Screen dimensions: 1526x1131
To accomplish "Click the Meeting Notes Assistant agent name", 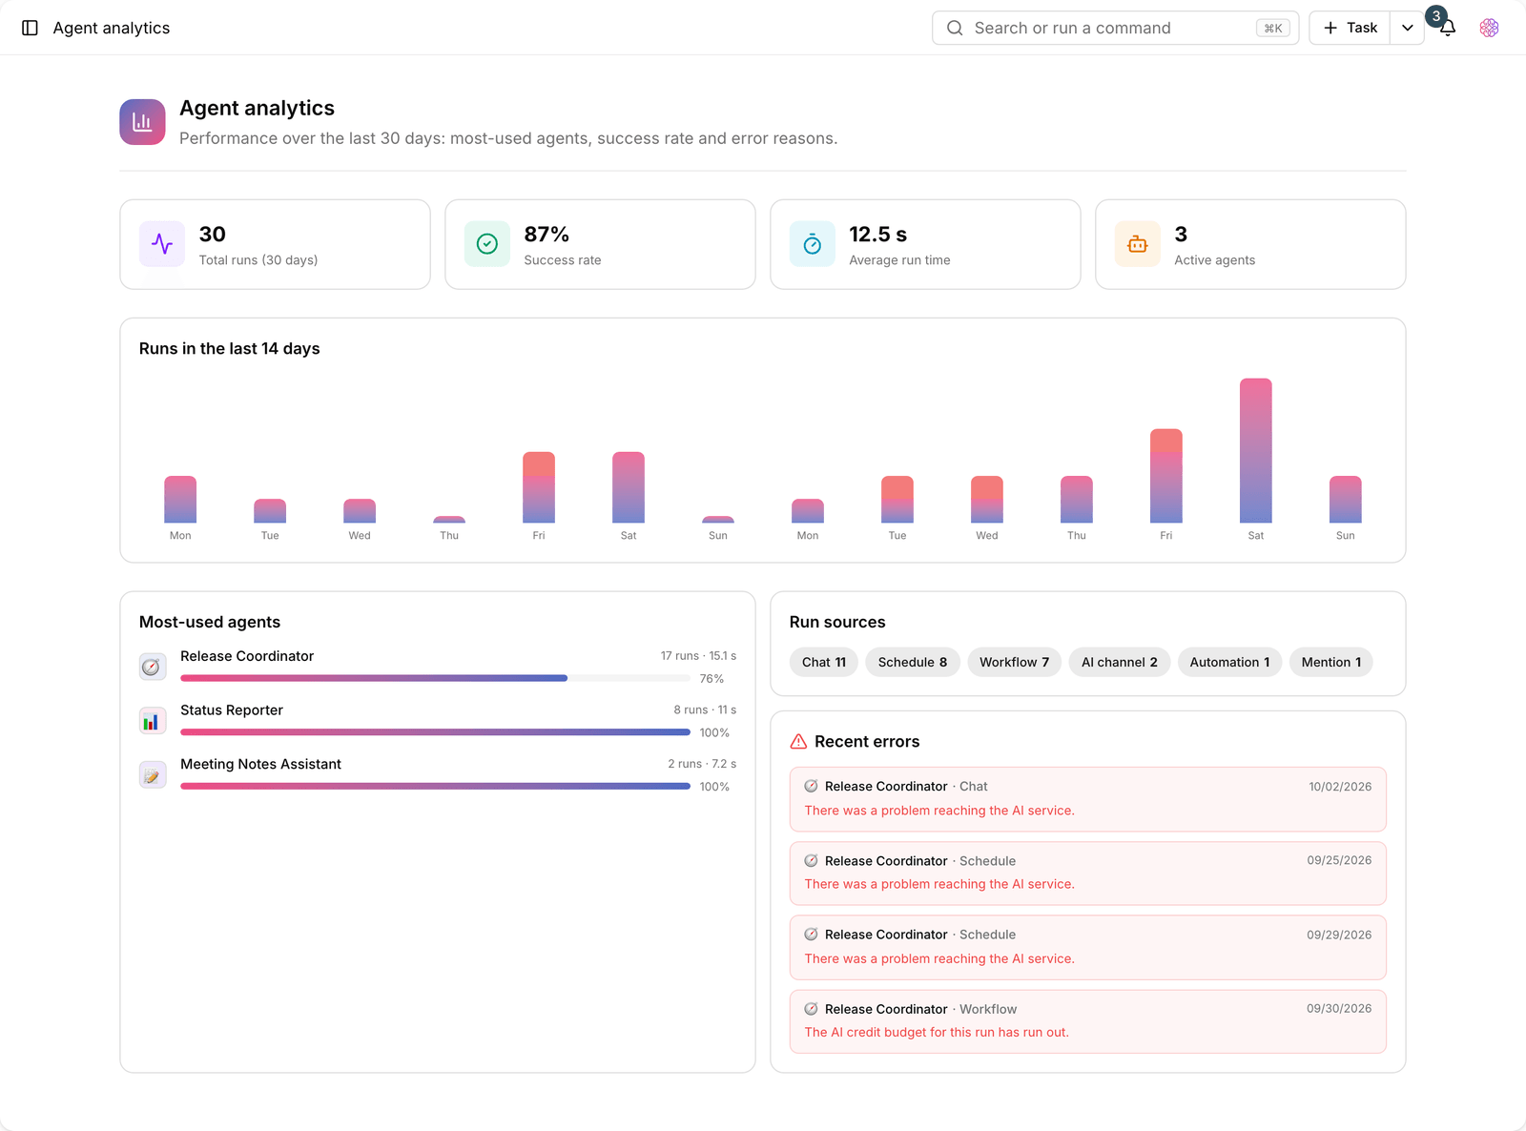I will coord(260,765).
